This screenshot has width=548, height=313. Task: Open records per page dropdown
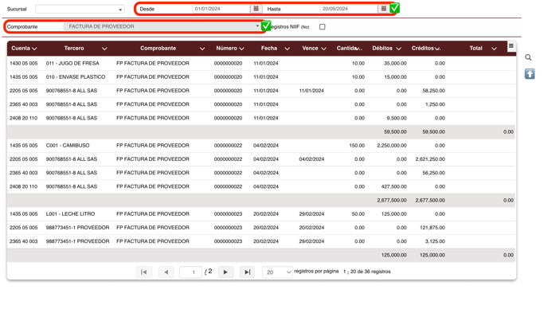click(x=277, y=272)
